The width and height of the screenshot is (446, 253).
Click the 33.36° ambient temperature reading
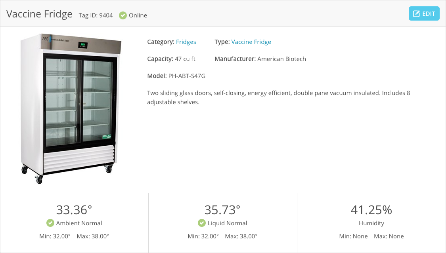click(74, 210)
